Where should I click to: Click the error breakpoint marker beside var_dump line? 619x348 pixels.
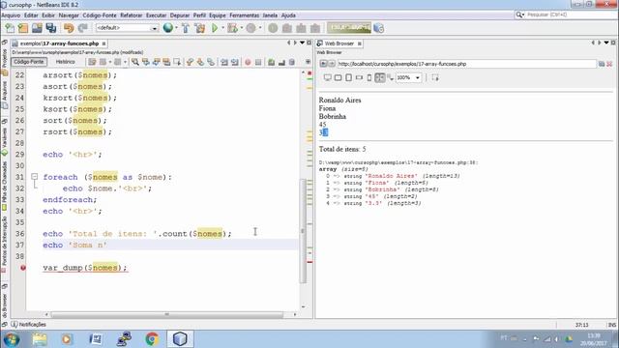[x=23, y=268]
